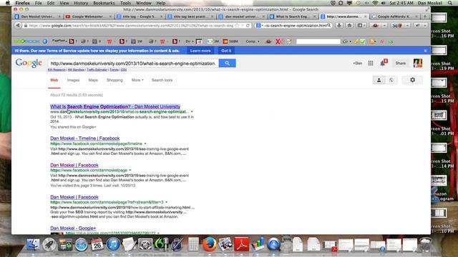Open the SEO toolbar extension button
The height and width of the screenshot is (257, 458).
coord(397,26)
